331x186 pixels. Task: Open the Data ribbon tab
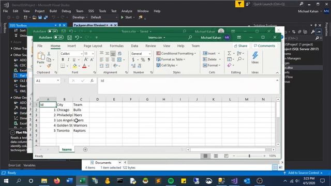[x=134, y=46]
